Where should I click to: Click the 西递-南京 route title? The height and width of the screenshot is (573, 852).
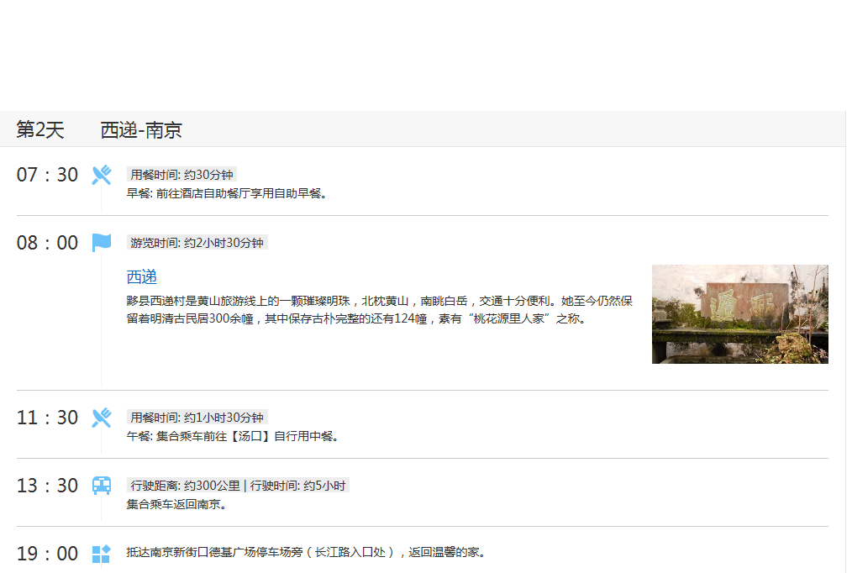141,130
